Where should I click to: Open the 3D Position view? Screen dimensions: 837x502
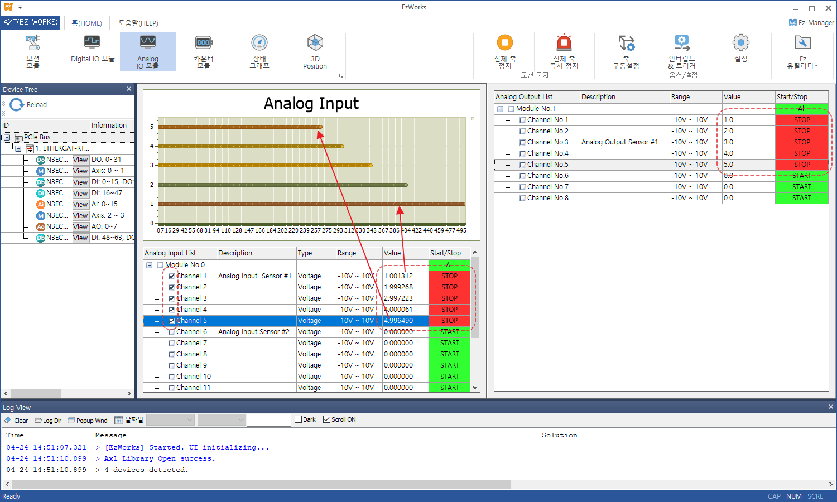(x=315, y=51)
